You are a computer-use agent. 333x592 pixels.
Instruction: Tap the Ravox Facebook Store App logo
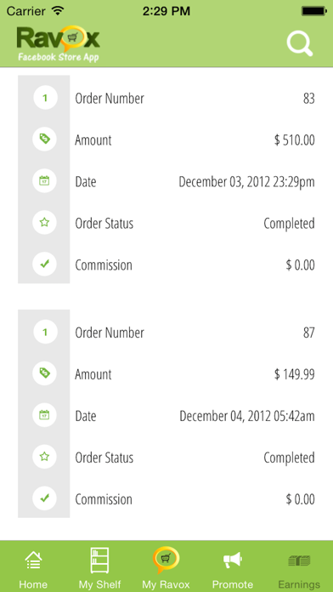(58, 43)
